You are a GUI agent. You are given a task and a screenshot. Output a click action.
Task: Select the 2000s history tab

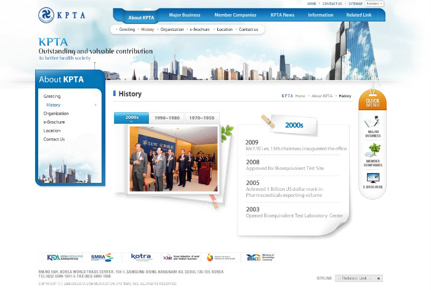[x=131, y=118]
